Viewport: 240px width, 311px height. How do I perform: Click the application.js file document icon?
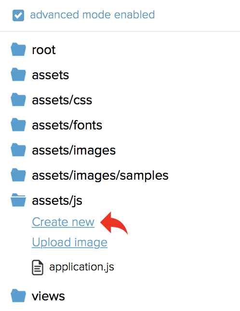(38, 268)
